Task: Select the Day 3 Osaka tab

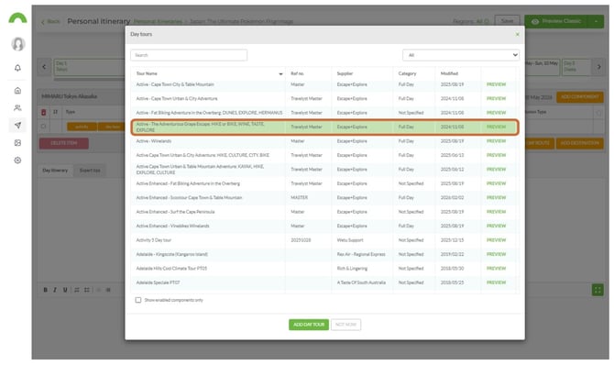Action: (576, 67)
